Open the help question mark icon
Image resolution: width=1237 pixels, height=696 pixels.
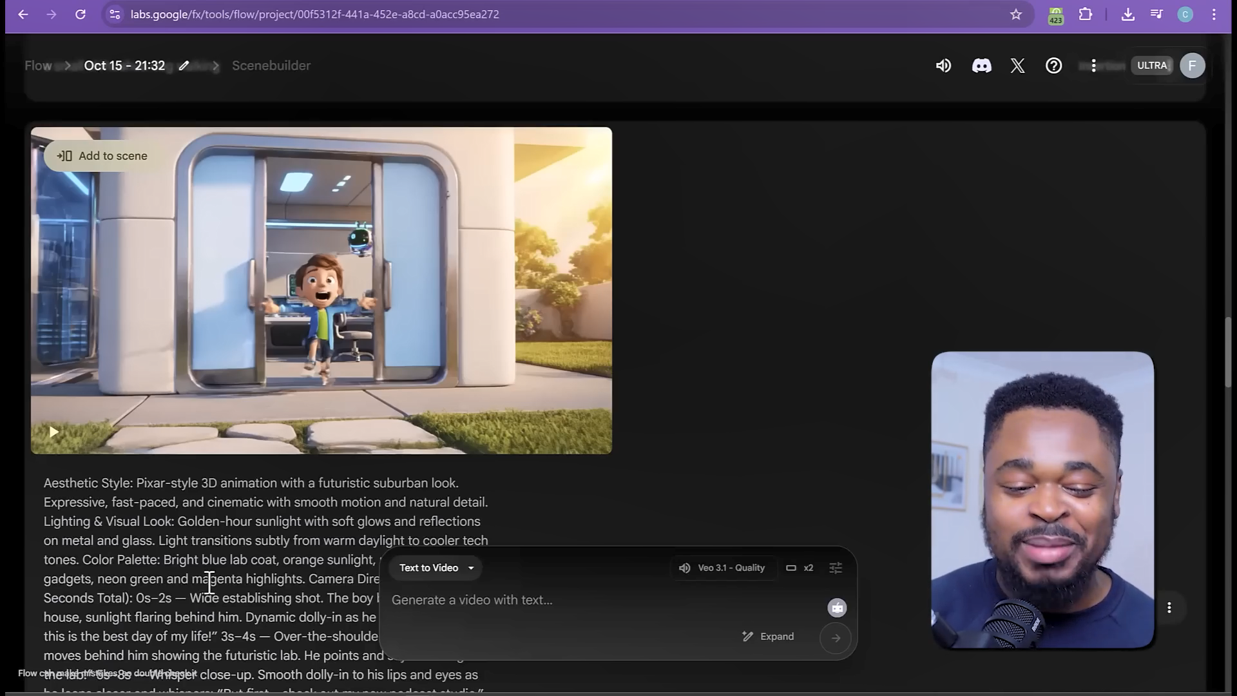1053,66
